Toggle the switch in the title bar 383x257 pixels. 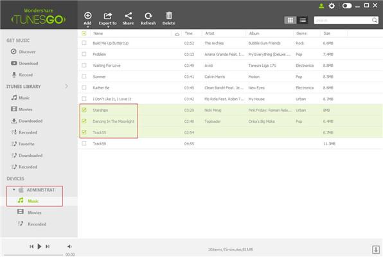click(347, 6)
